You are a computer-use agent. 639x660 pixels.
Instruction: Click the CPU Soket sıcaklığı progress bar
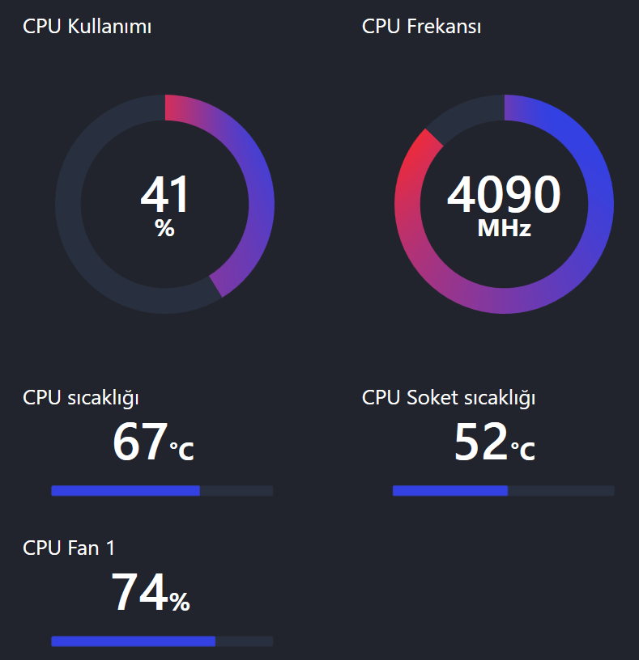click(x=503, y=491)
